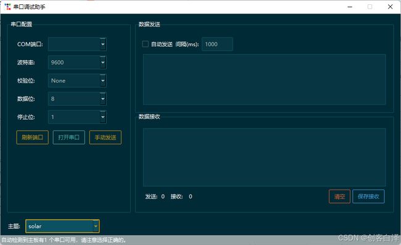This screenshot has height=245, width=401.
Task: Expand the 波特率 dropdown showing 9600
Action: (x=77, y=62)
